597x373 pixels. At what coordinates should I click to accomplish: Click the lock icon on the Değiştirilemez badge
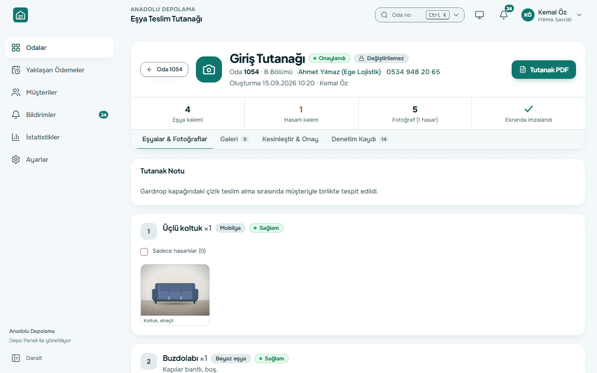point(361,59)
